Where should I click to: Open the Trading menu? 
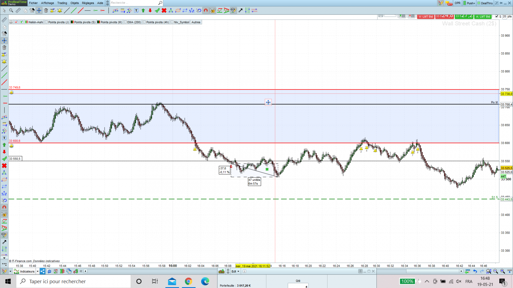62,3
